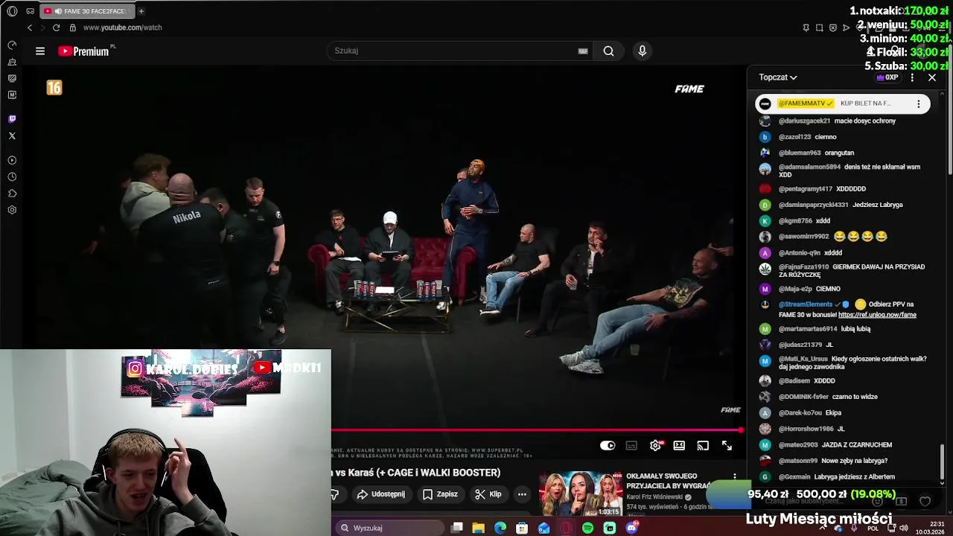Go back using browser back arrow
This screenshot has width=953, height=536.
pos(30,28)
